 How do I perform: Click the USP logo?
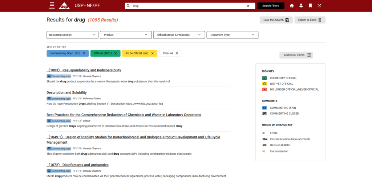pos(65,6)
